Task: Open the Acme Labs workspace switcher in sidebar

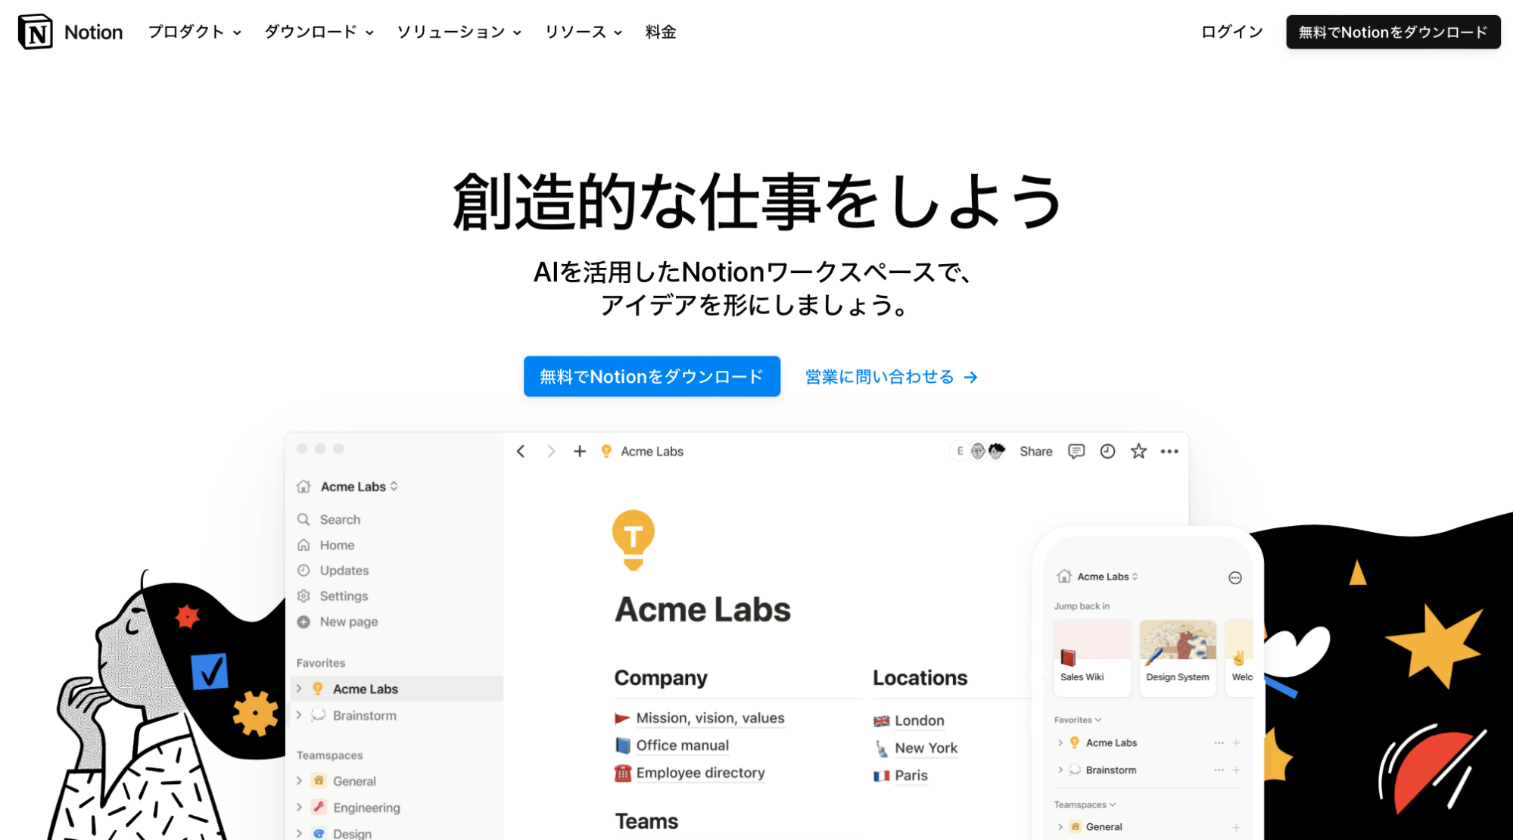Action: click(x=359, y=487)
